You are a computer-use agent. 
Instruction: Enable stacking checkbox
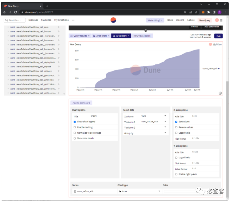[x=75, y=127]
